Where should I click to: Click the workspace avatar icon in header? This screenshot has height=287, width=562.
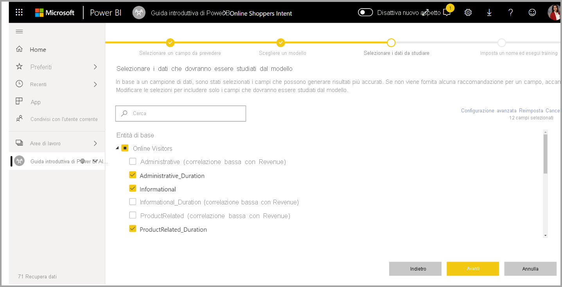point(139,13)
